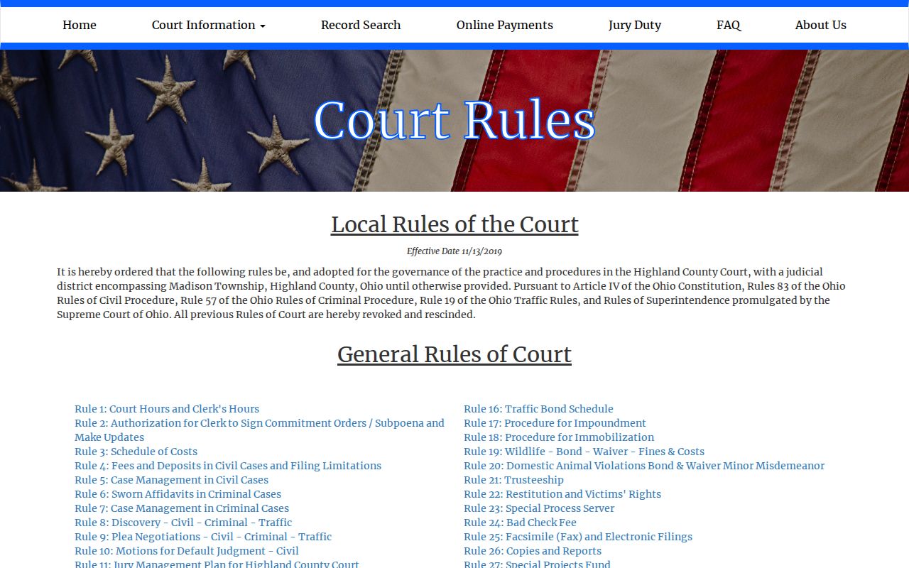Open Rule 19: Wildlife Bond Waiver link

pyautogui.click(x=584, y=452)
